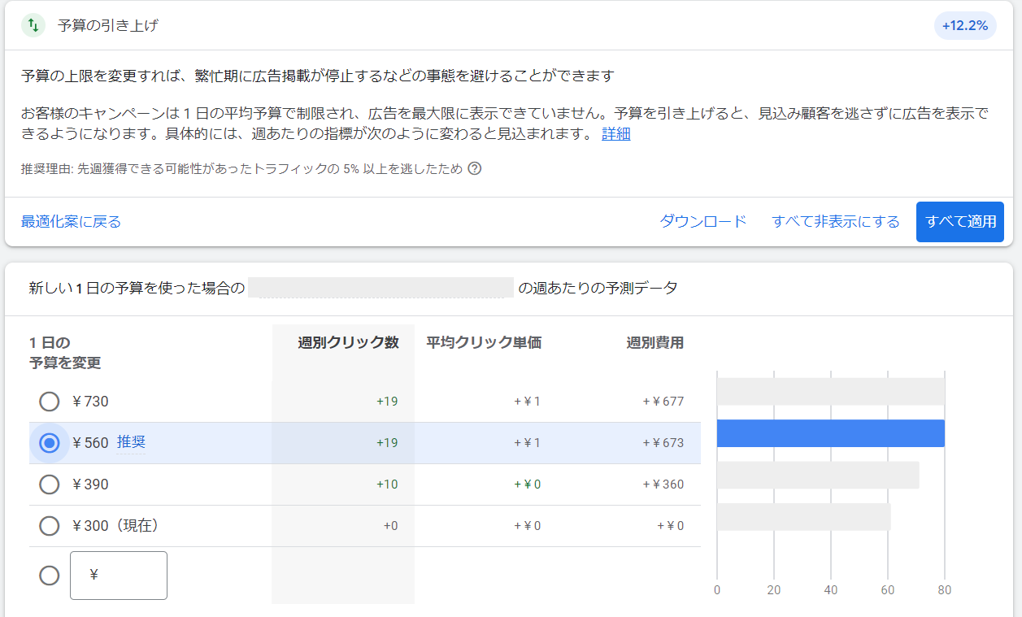Click the blue highlighted chart bar
This screenshot has height=617, width=1022.
830,433
